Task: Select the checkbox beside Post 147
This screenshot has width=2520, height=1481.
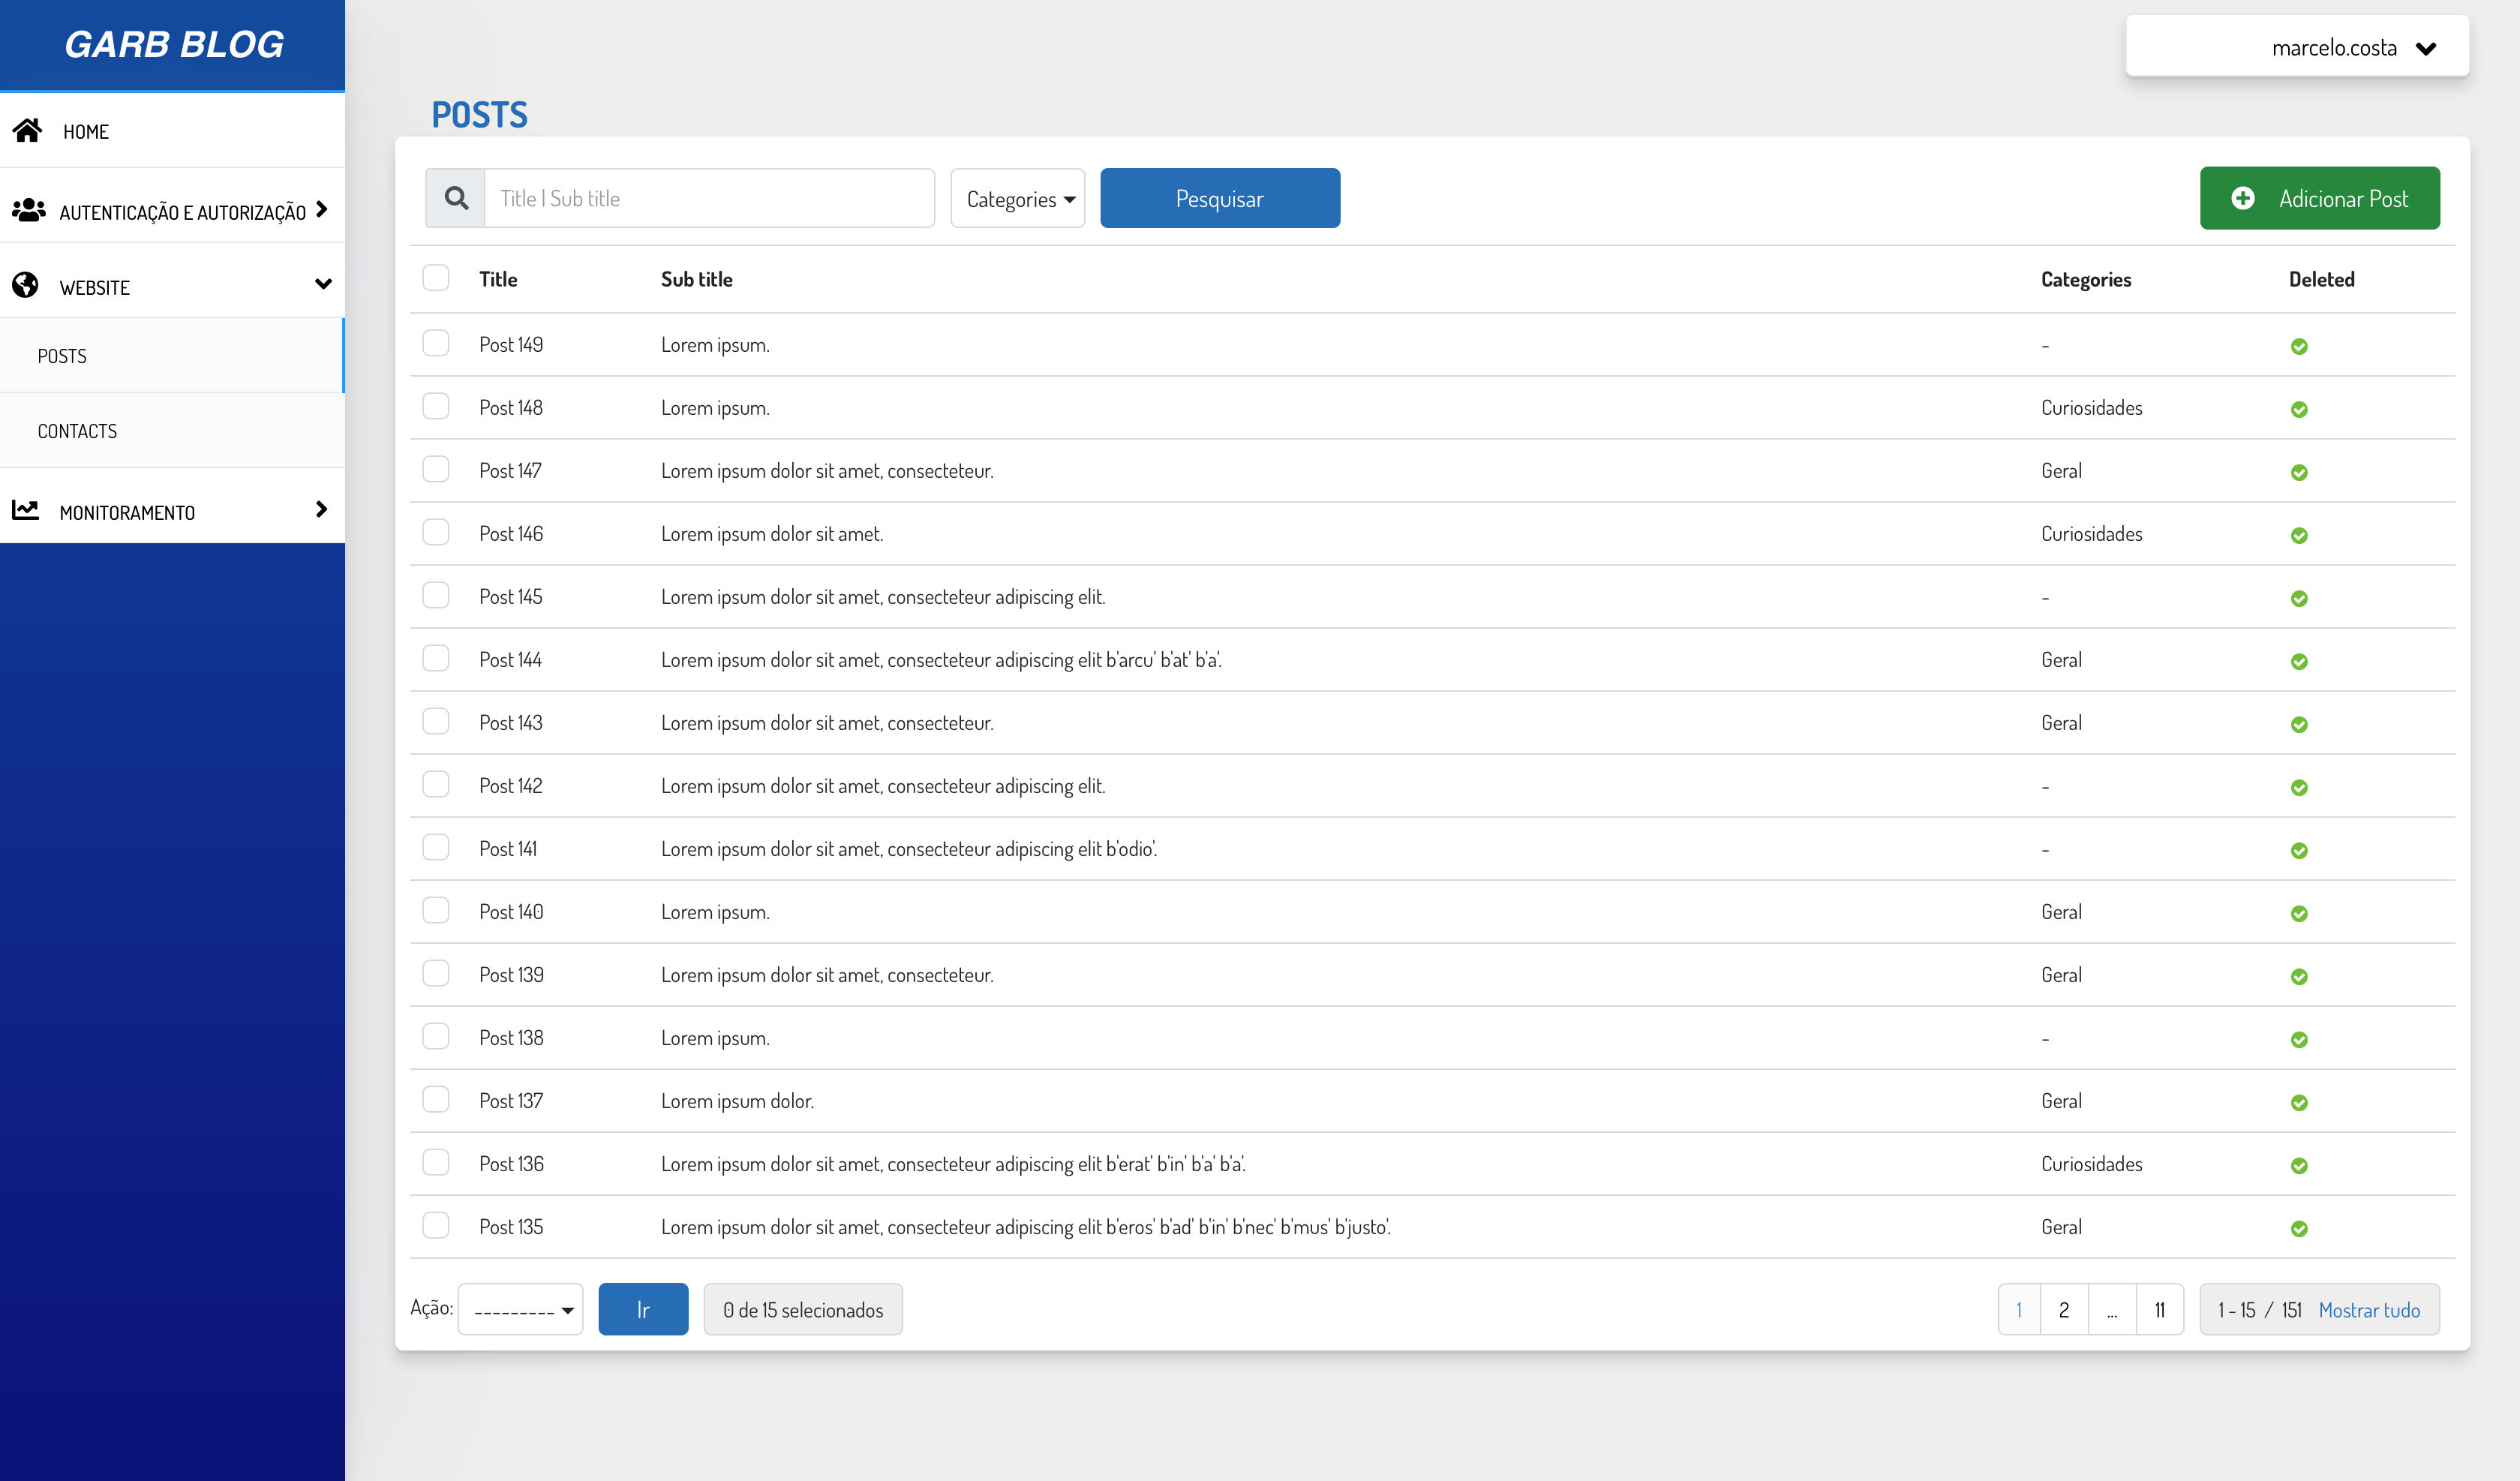Action: point(436,469)
